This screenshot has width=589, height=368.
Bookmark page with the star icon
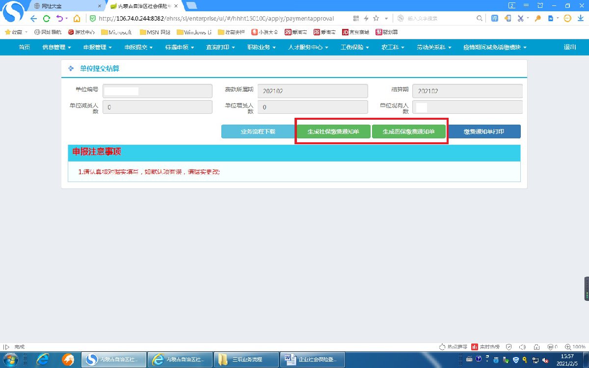click(376, 18)
